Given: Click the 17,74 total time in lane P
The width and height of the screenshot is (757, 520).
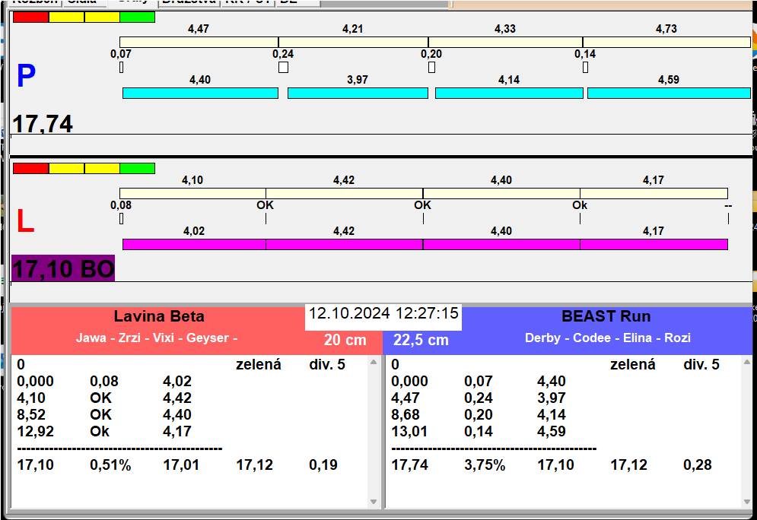Looking at the screenshot, I should [x=43, y=124].
